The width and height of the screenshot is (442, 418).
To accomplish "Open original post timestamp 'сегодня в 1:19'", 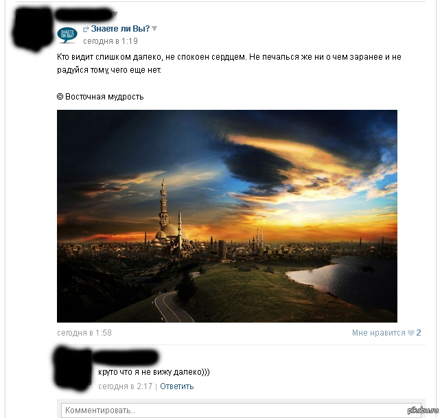I will point(110,41).
